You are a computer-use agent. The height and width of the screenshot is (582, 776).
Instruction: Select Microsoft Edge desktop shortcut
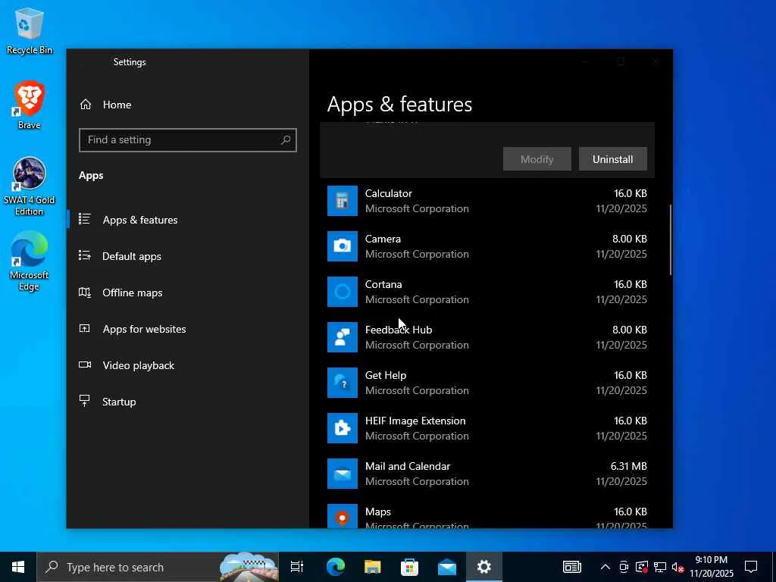(x=30, y=261)
